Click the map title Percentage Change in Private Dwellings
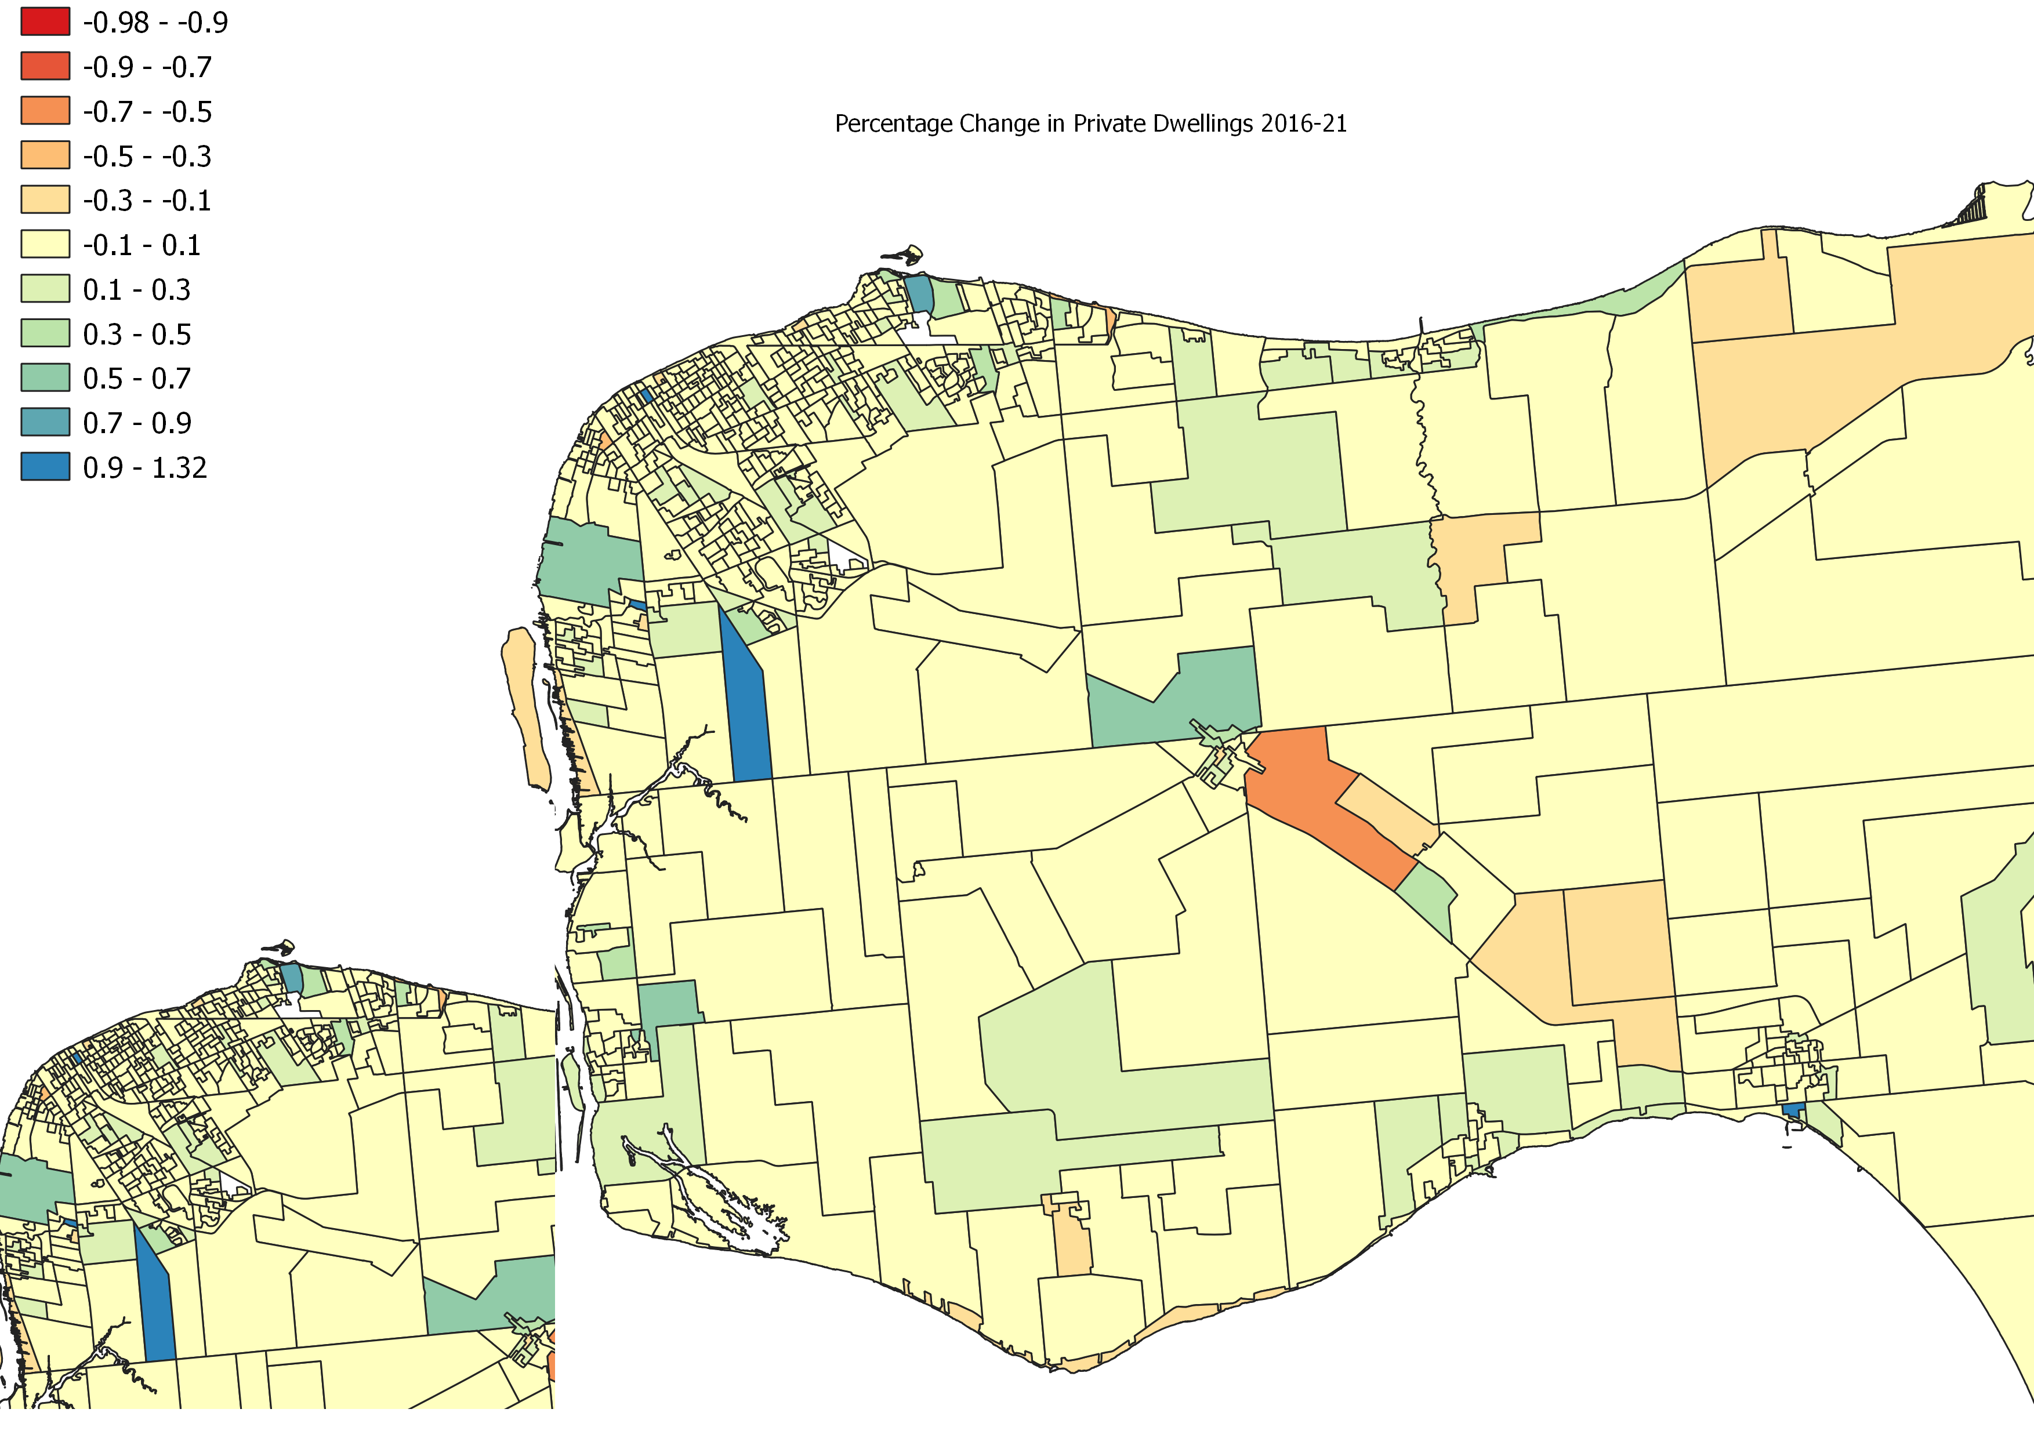This screenshot has width=2034, height=1438. point(1090,124)
